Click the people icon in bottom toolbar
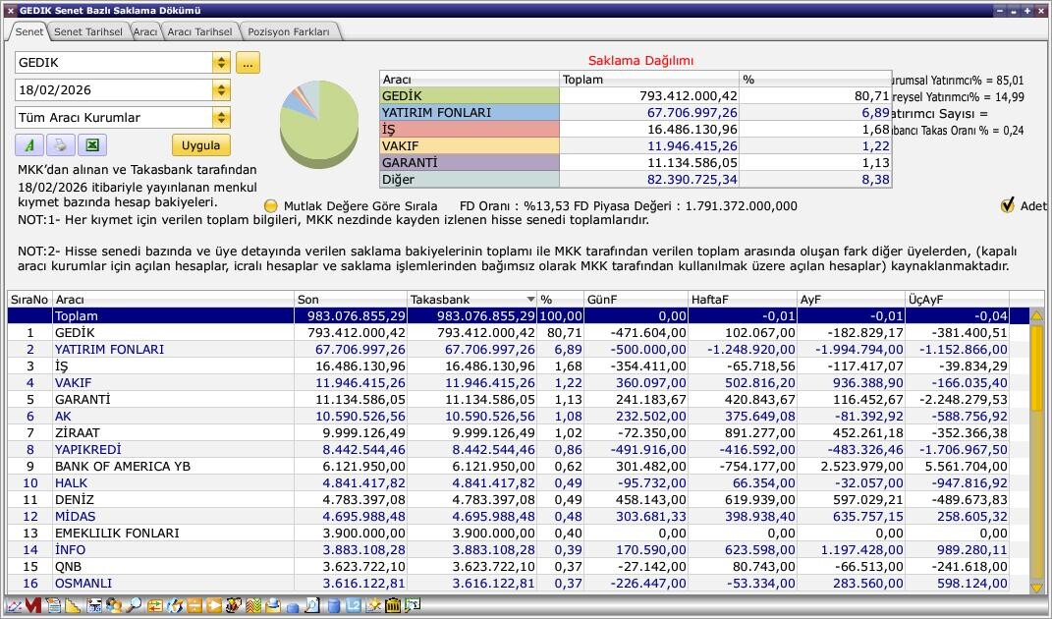Viewport: 1052px width, 619px height. click(113, 606)
